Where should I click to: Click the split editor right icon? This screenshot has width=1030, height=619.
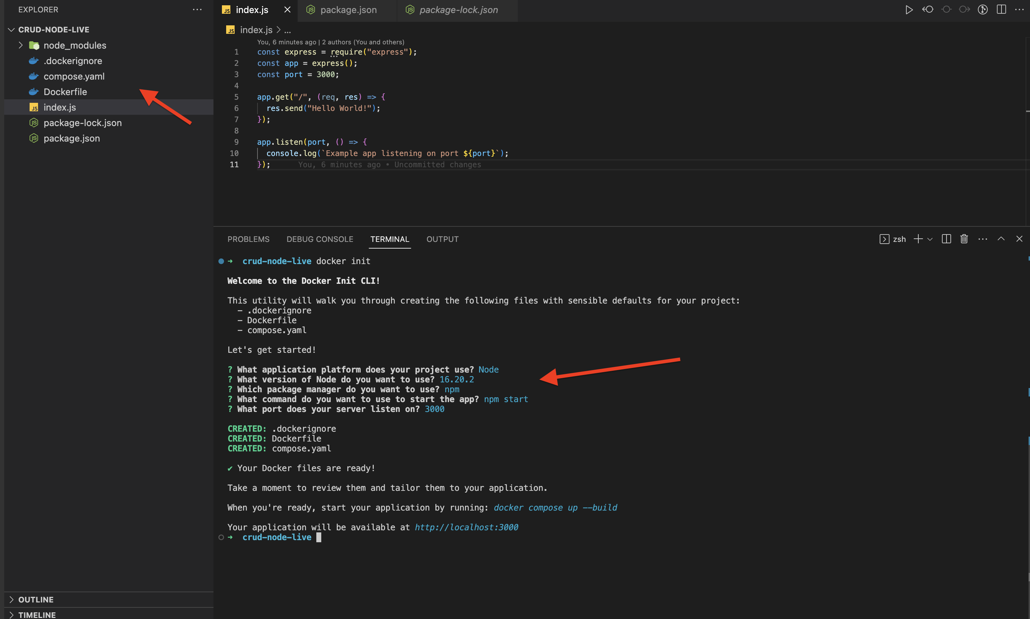pyautogui.click(x=1001, y=10)
